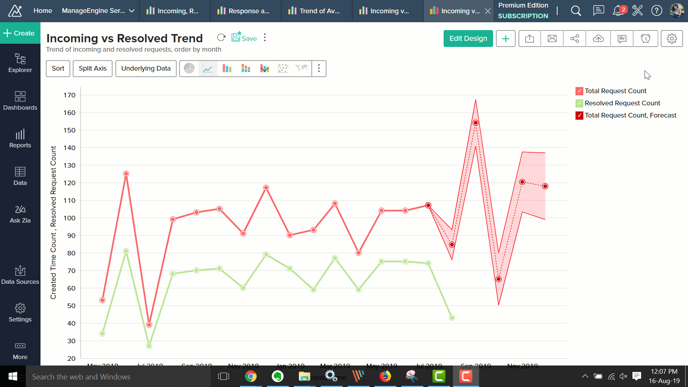Disable the Total Request Count, Forecast checkbox
This screenshot has width=688, height=387.
point(579,115)
